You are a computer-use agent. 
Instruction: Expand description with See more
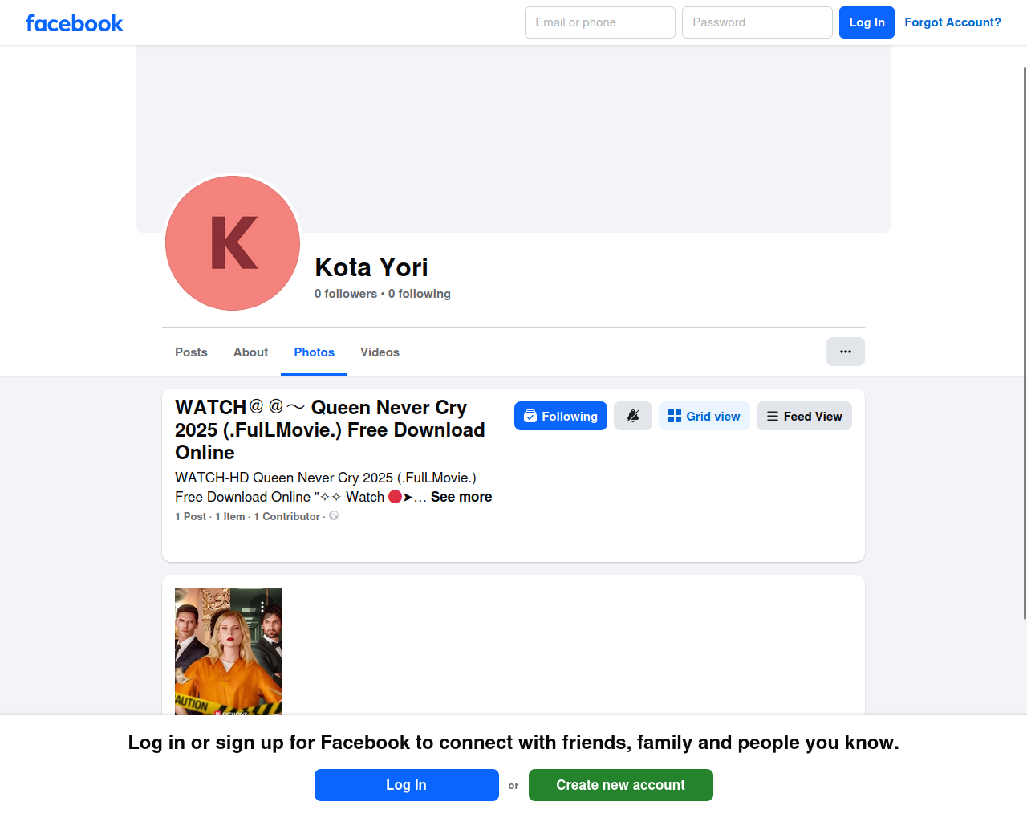pyautogui.click(x=461, y=497)
